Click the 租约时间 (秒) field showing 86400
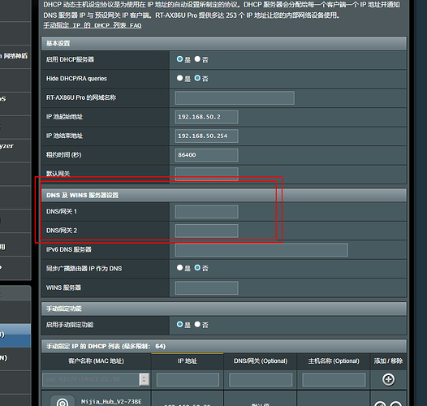427x406 pixels. tap(207, 155)
